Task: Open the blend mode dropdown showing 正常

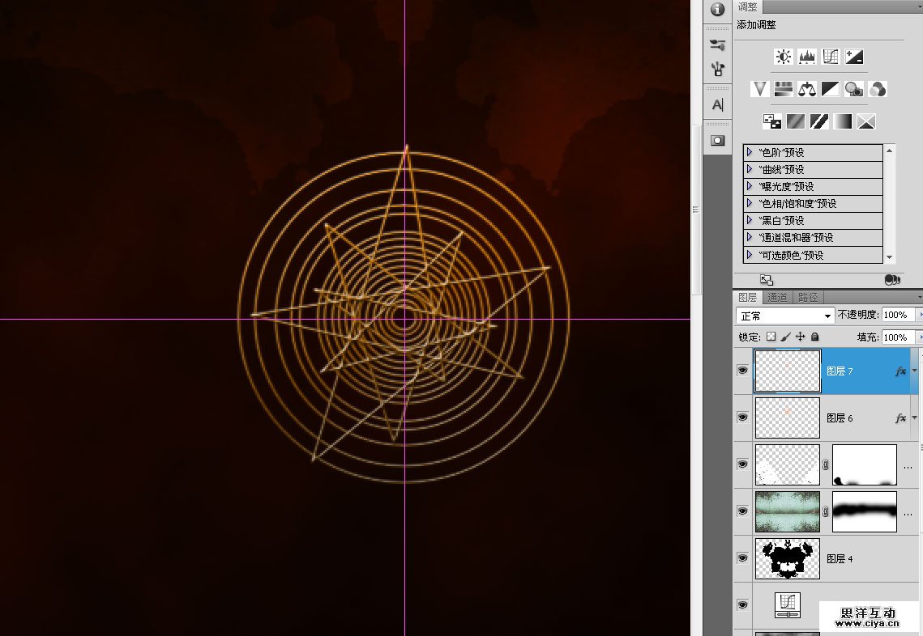Action: (x=784, y=316)
